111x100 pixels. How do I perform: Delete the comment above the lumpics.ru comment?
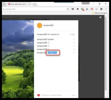74,49
